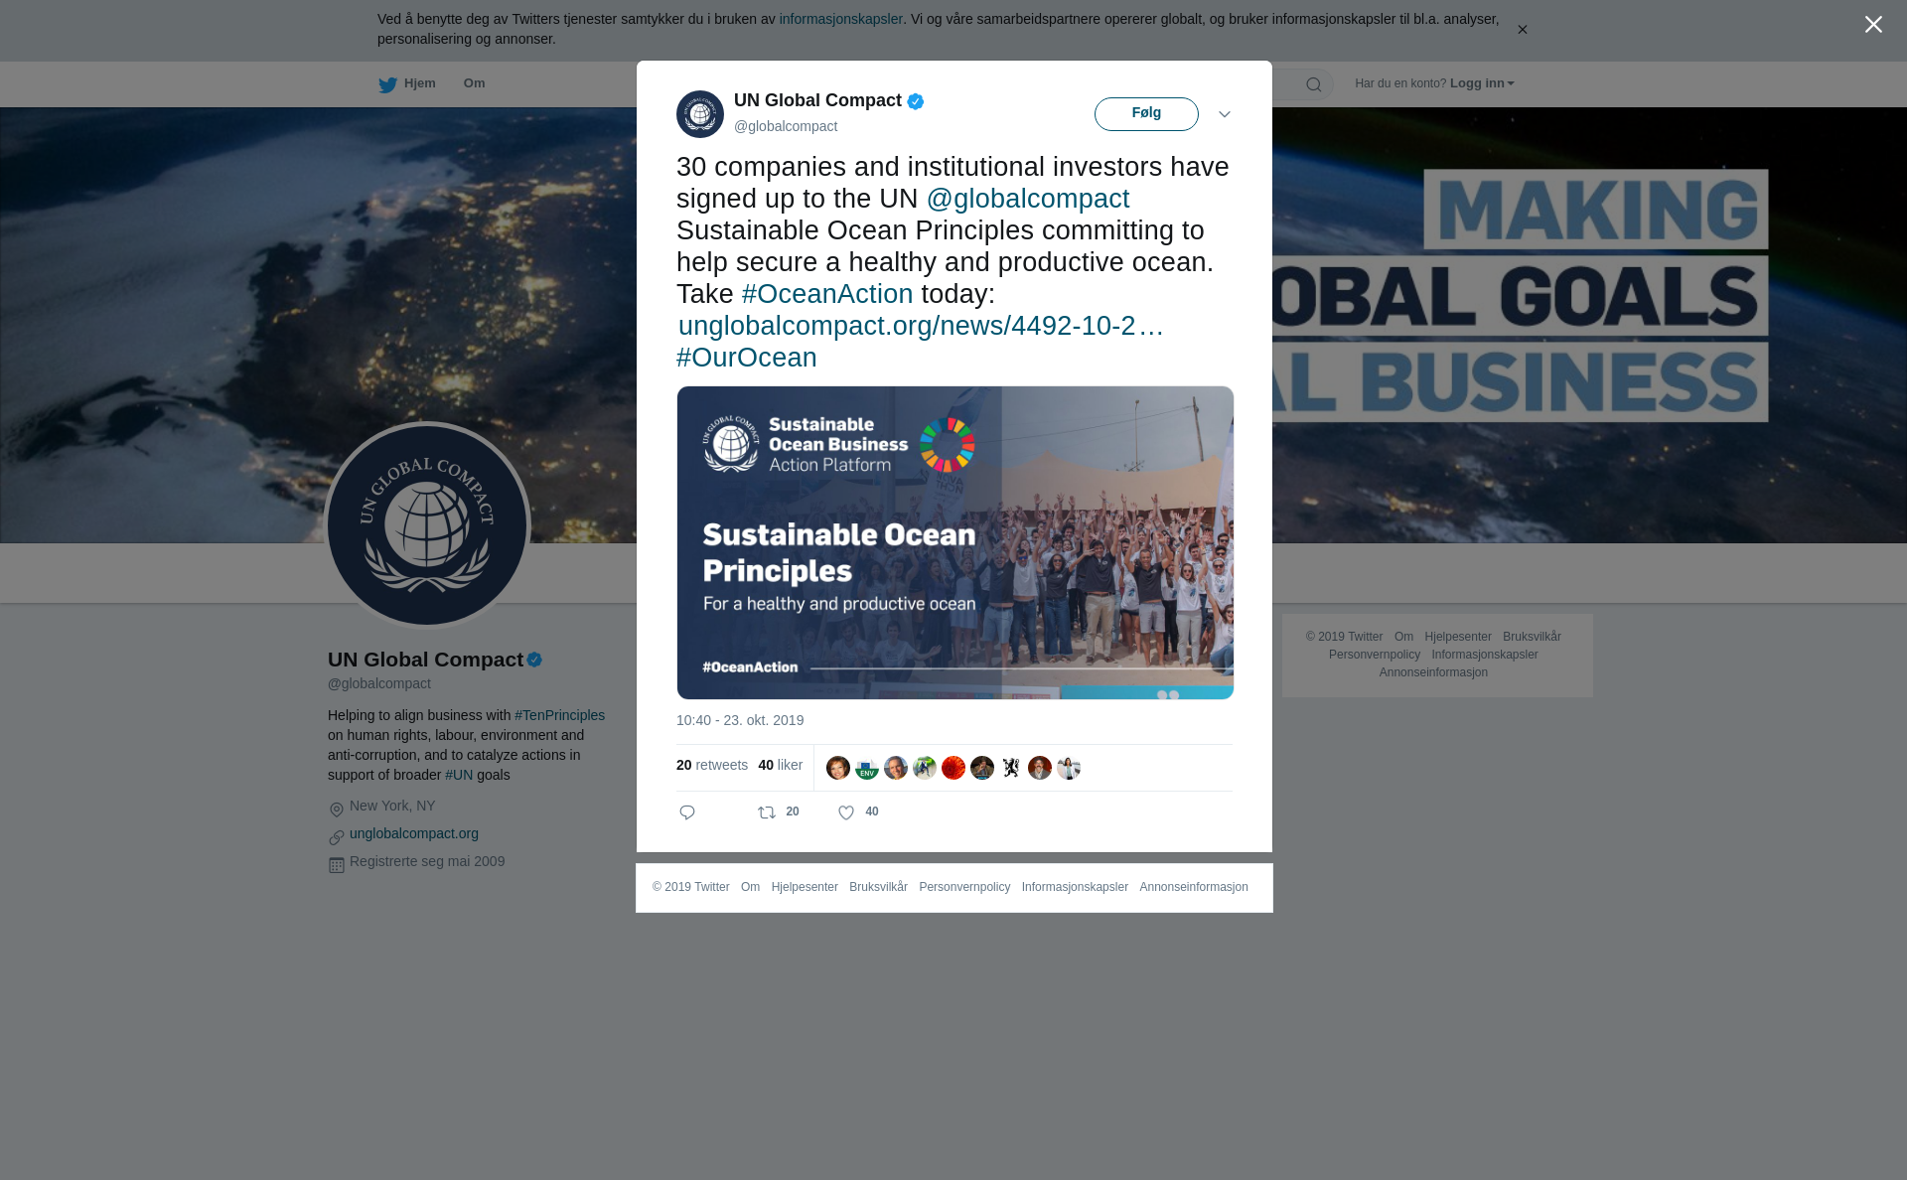Open the Logg inn dropdown

point(1482,83)
